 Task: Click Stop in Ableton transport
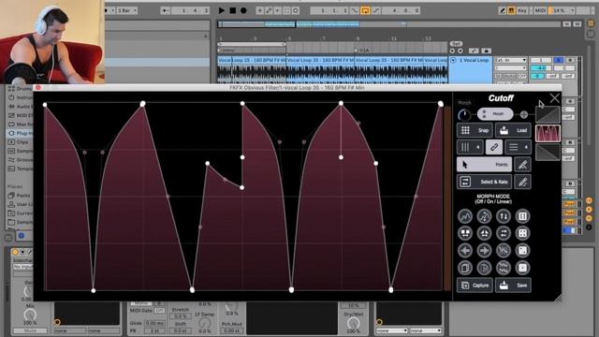(232, 10)
